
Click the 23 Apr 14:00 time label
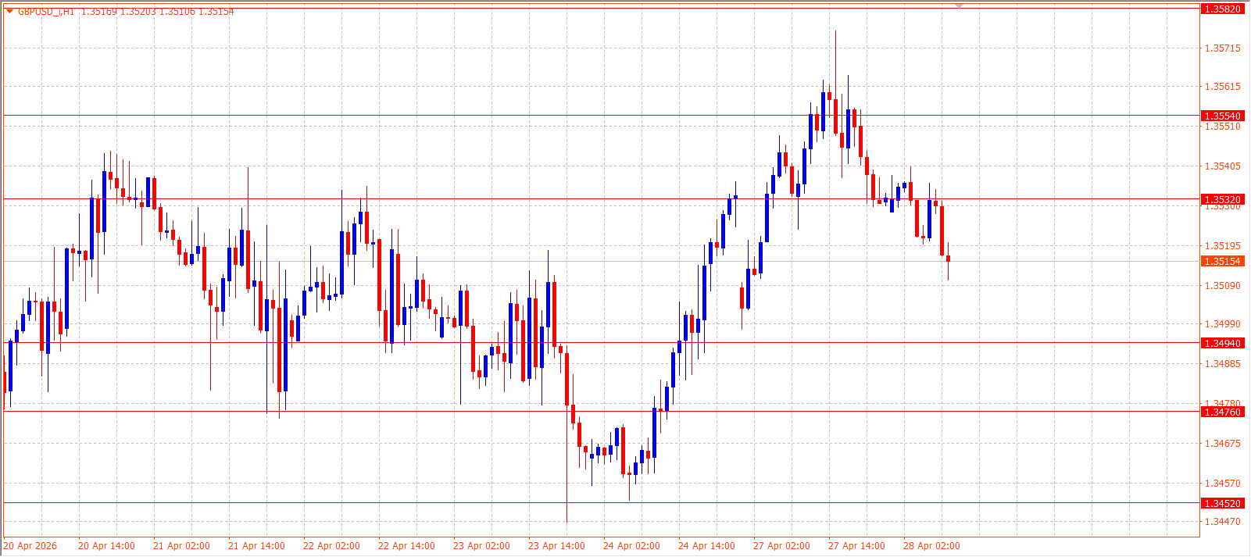(556, 546)
